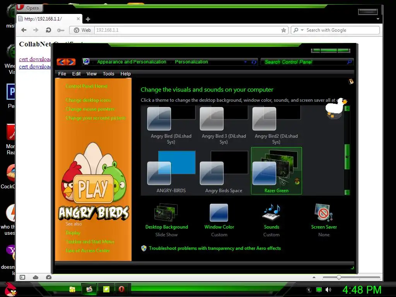
Task: Open the View menu
Action: tap(91, 74)
